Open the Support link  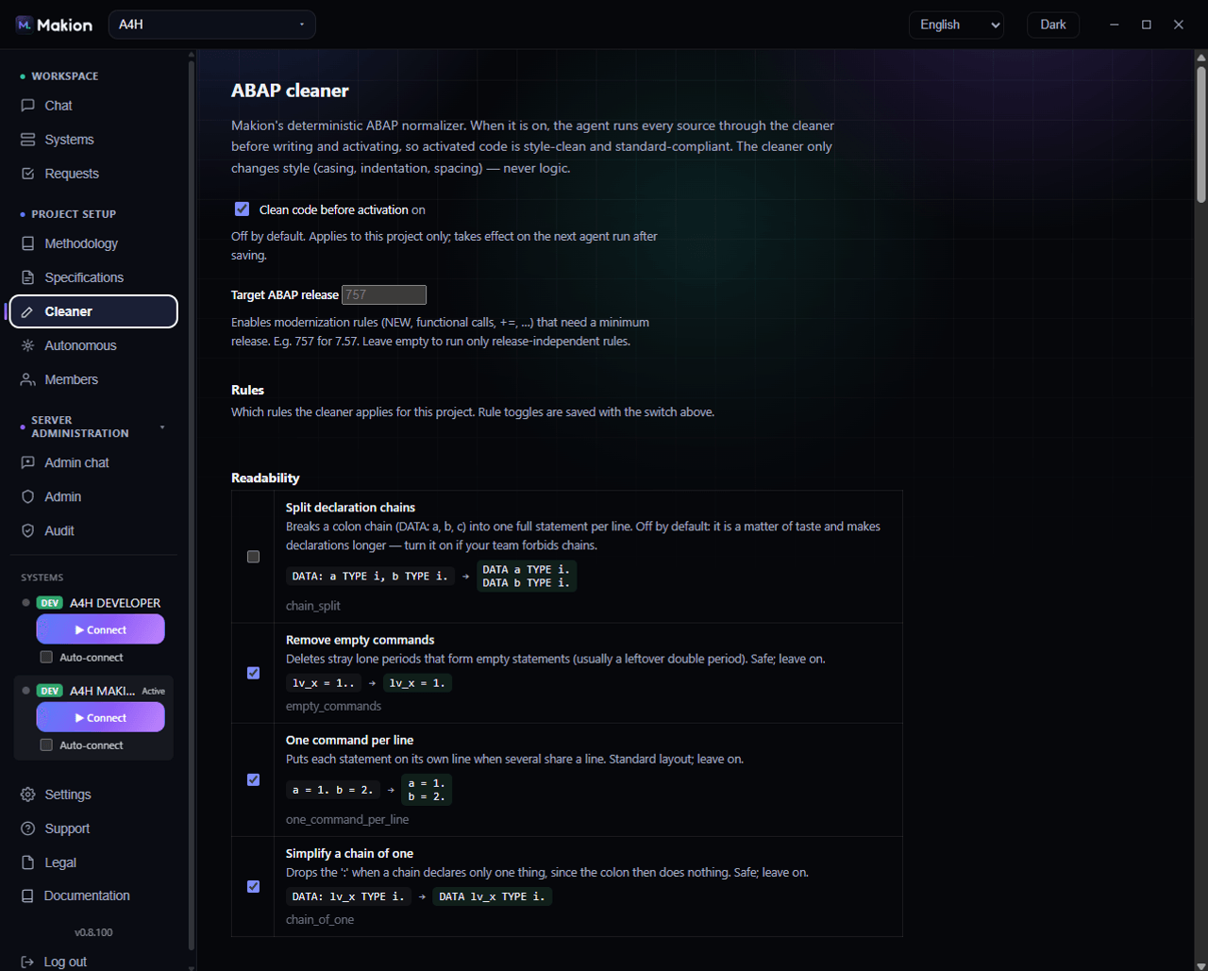point(93,829)
